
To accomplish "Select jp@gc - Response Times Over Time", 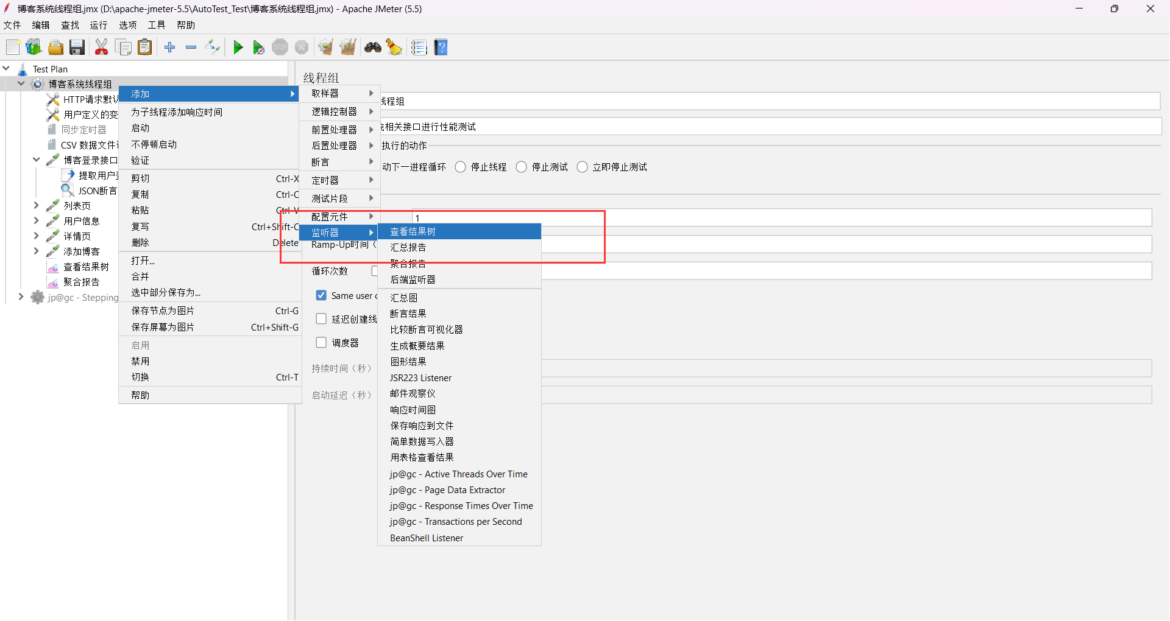I will 459,506.
